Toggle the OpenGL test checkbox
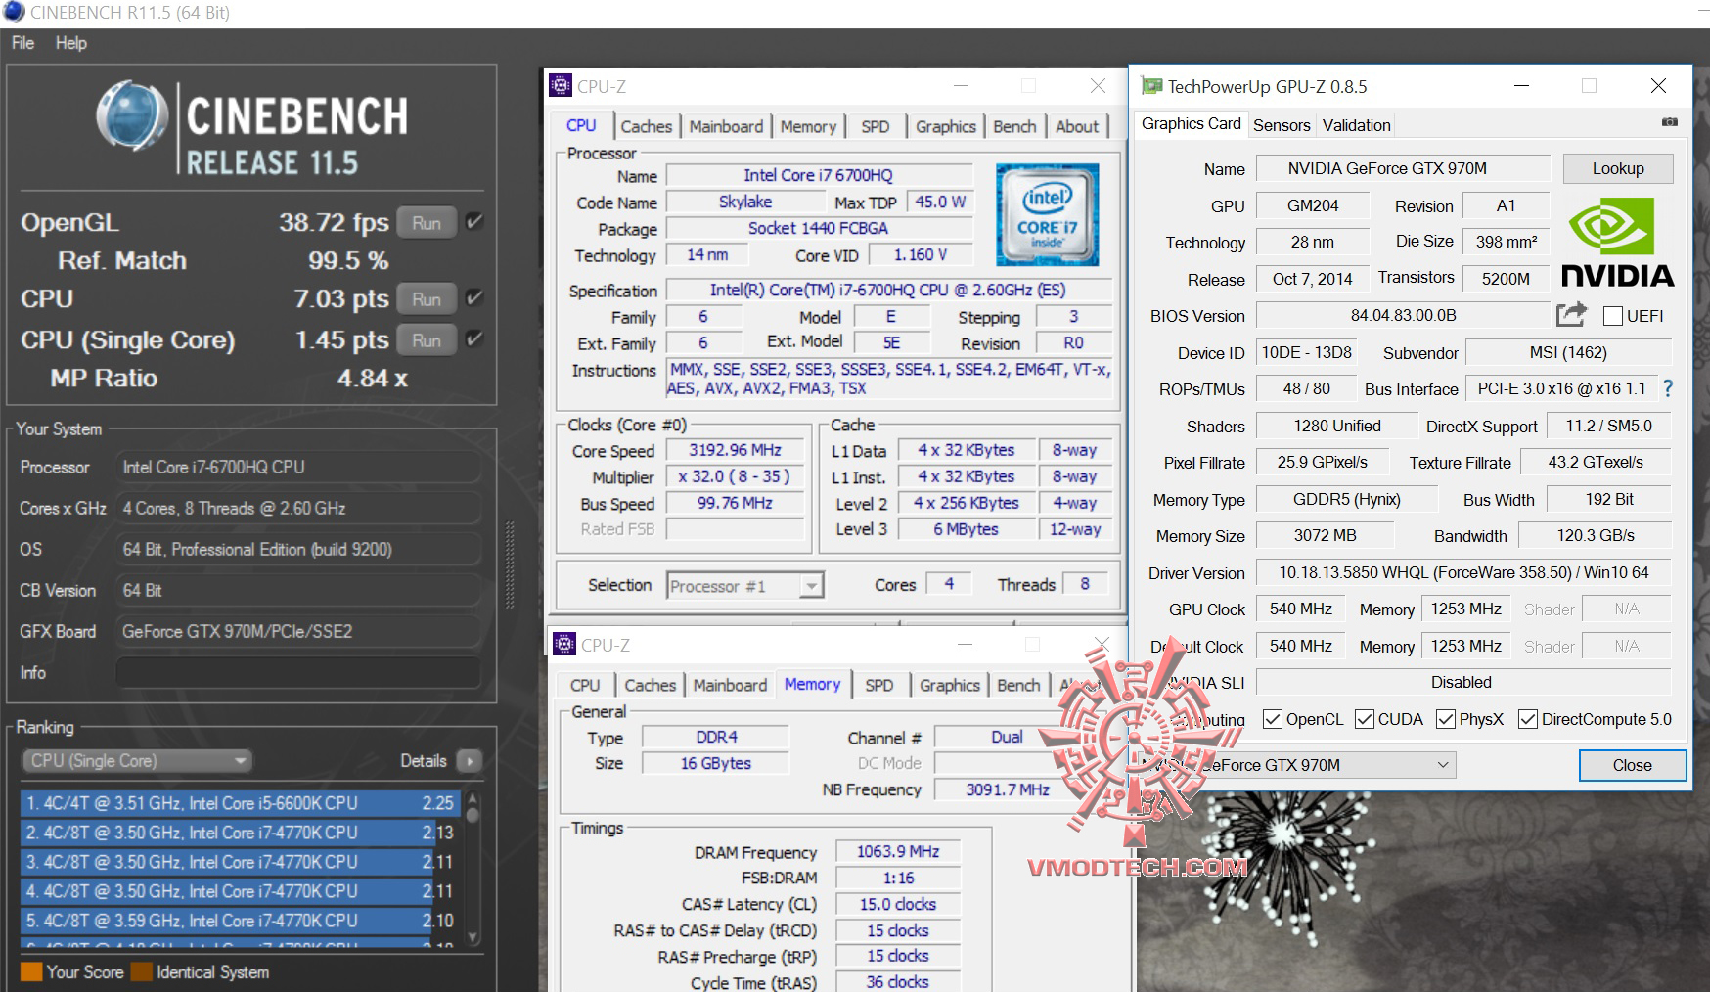The width and height of the screenshot is (1710, 992). pos(474,222)
